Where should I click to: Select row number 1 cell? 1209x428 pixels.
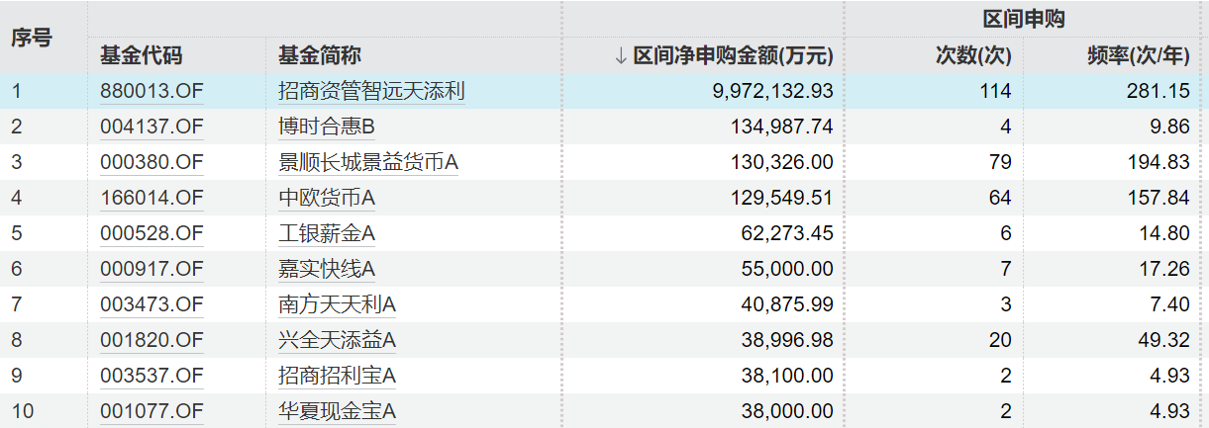16,91
